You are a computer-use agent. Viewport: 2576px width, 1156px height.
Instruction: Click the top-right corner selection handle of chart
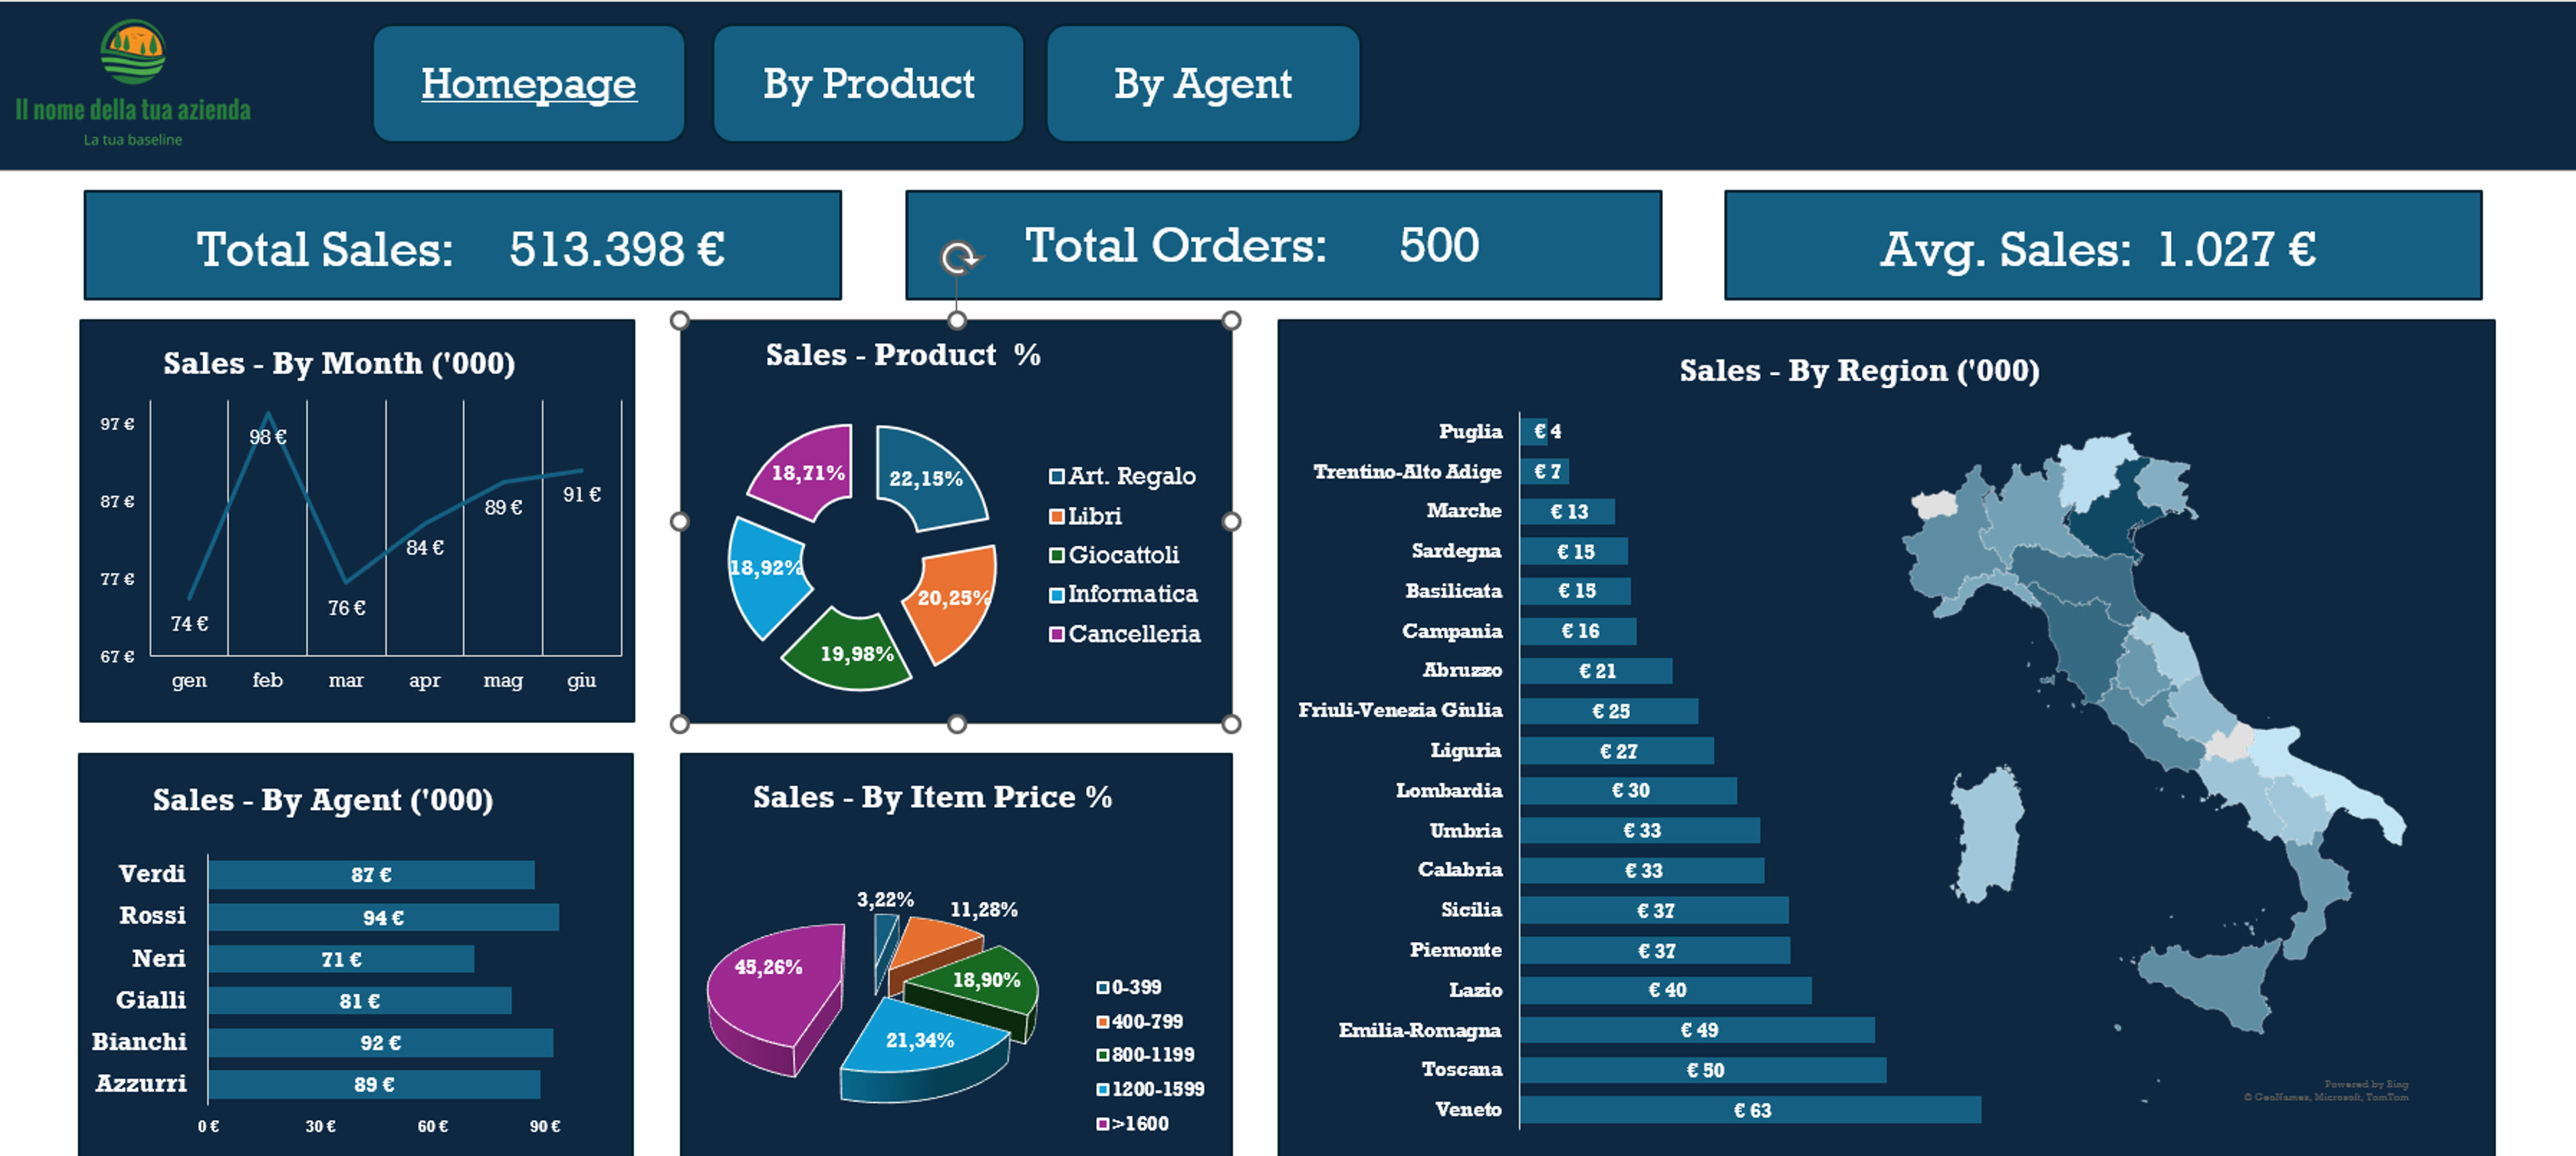pyautogui.click(x=1232, y=321)
